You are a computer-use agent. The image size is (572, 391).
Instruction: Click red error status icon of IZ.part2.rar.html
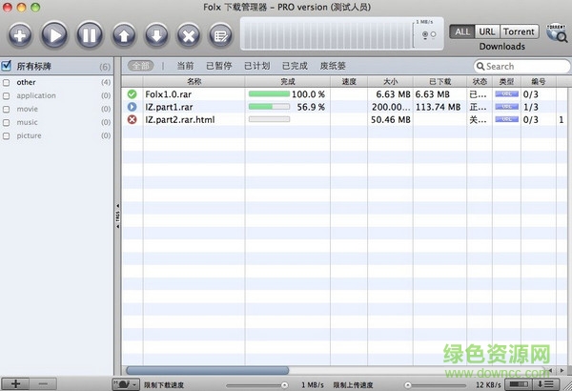coord(133,119)
